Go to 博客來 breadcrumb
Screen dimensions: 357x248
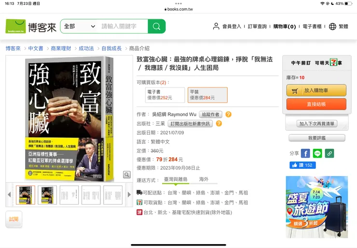tap(13, 48)
